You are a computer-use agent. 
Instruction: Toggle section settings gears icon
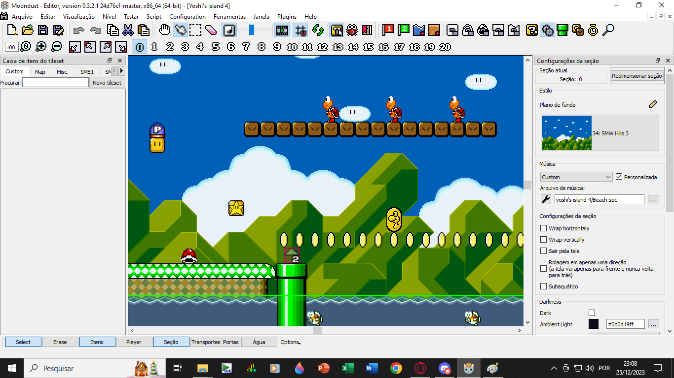click(x=547, y=30)
